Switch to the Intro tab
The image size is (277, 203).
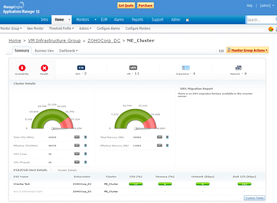44,20
